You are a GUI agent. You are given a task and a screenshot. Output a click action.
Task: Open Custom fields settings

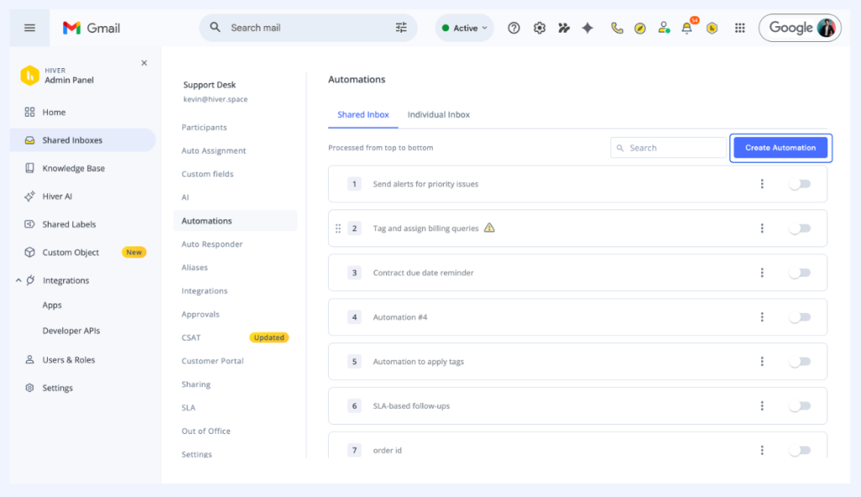208,174
